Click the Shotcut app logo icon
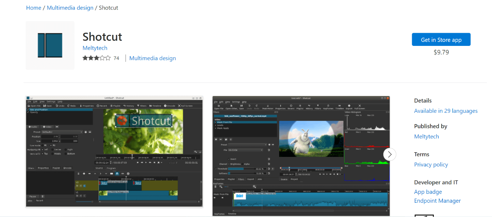 50,45
